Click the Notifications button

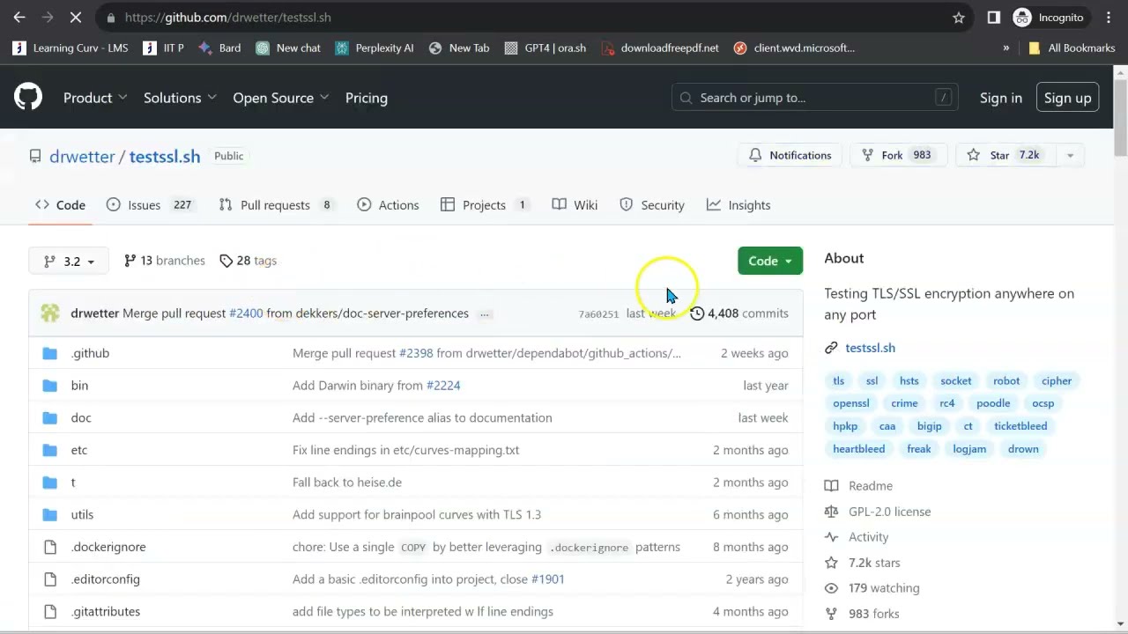click(790, 156)
